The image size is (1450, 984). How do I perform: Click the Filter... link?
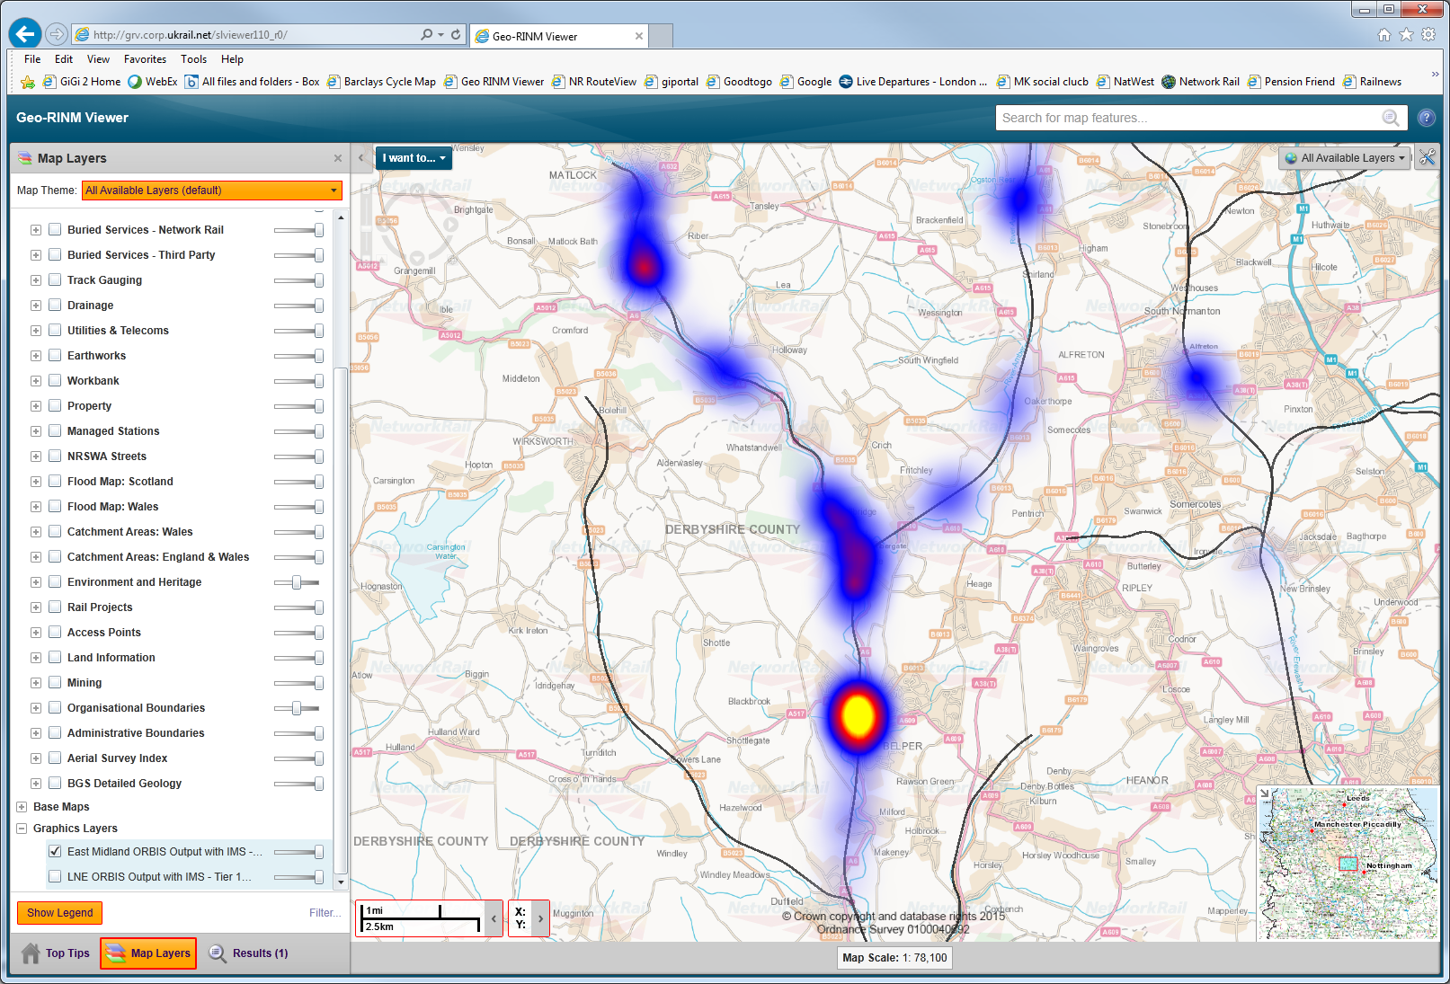(x=325, y=913)
